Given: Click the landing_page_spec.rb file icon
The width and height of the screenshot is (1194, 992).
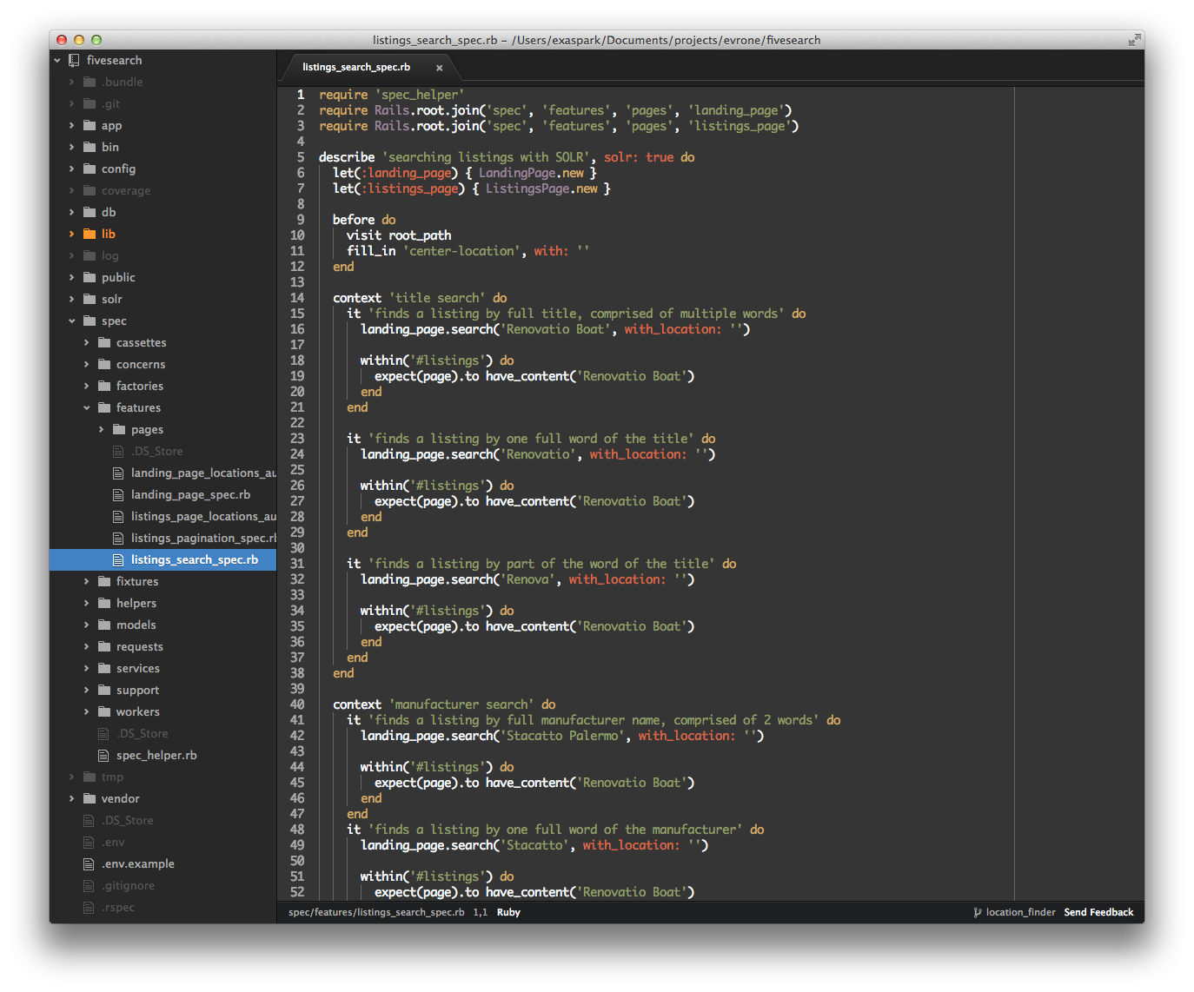Looking at the screenshot, I should pyautogui.click(x=118, y=494).
